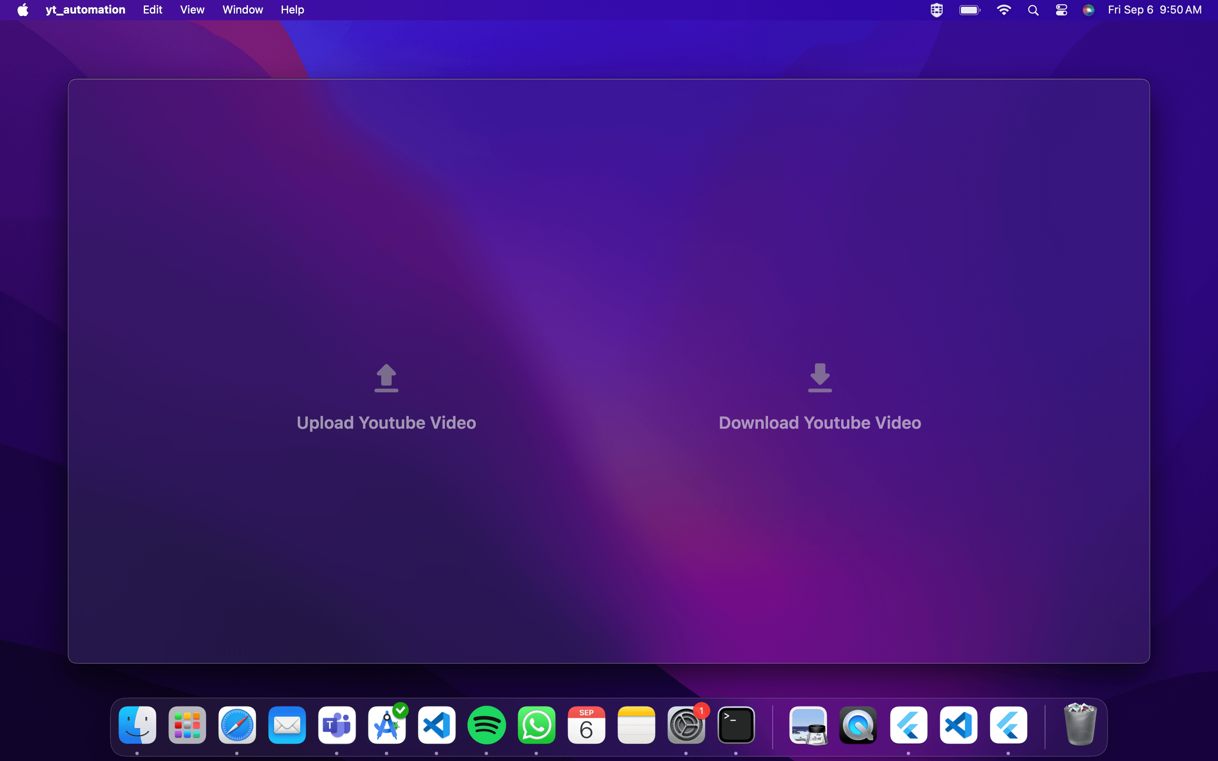Image resolution: width=1218 pixels, height=761 pixels.
Task: Click the upload arrow icon
Action: point(386,378)
